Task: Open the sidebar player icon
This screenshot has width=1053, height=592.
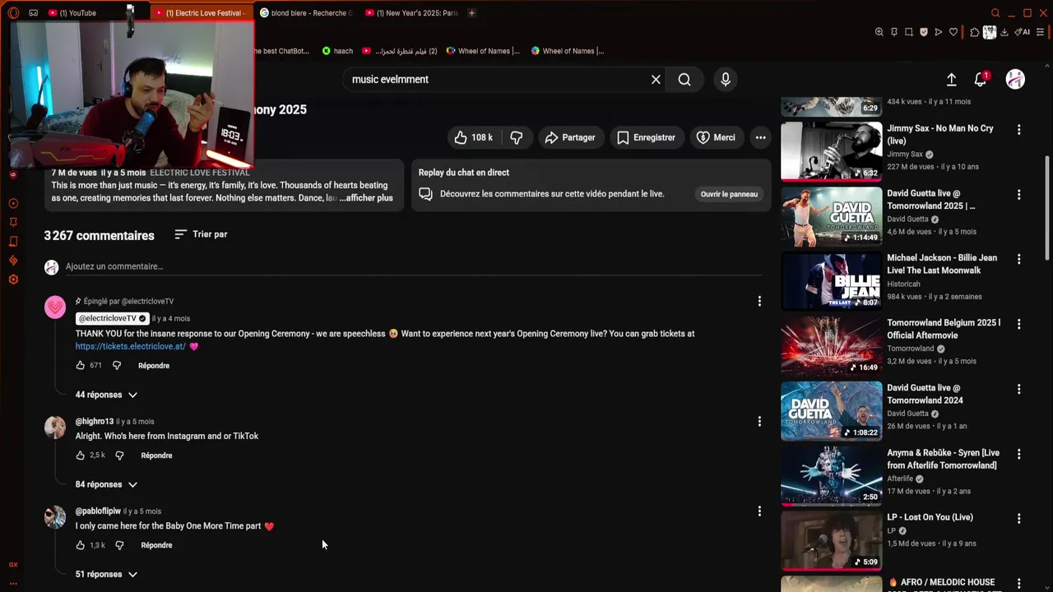Action: pos(13,203)
